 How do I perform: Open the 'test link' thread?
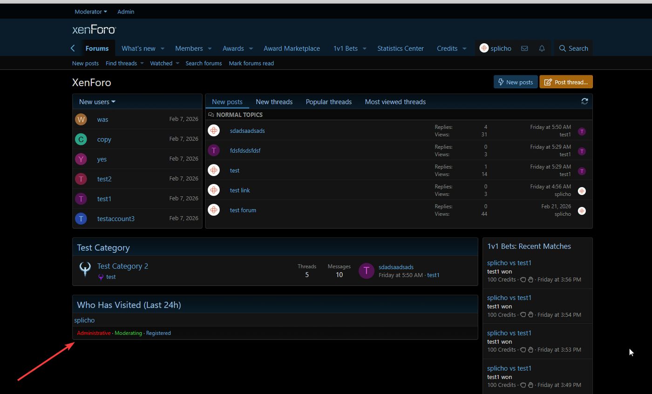[240, 190]
